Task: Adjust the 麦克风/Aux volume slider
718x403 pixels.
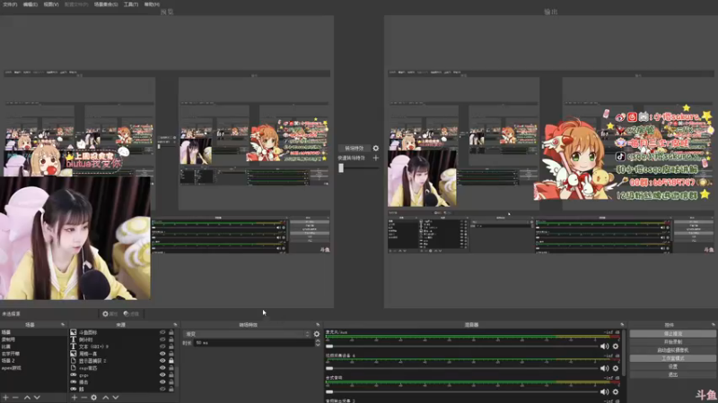Action: point(461,347)
